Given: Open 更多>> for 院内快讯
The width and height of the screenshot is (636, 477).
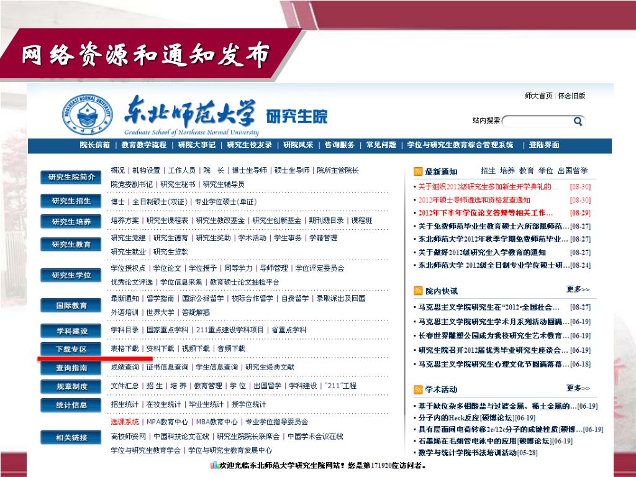Looking at the screenshot, I should [x=578, y=289].
